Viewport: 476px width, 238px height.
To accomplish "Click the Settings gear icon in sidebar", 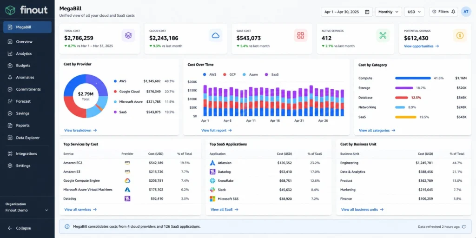I will (10, 166).
